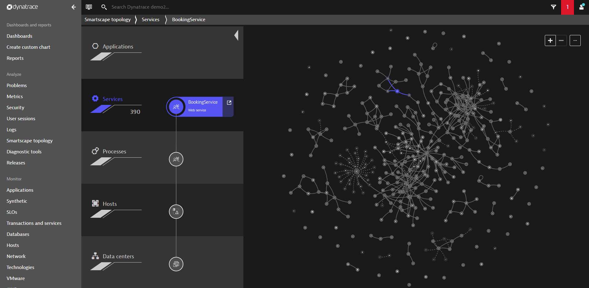Image resolution: width=589 pixels, height=288 pixels.
Task: Select the Processes layer heading
Action: [114, 152]
